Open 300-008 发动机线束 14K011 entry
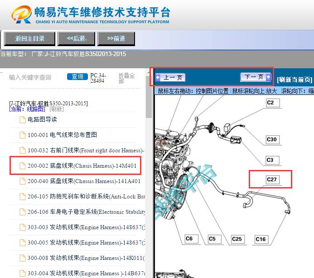Image resolution: width=314 pixels, height=278 pixels. (x=86, y=258)
